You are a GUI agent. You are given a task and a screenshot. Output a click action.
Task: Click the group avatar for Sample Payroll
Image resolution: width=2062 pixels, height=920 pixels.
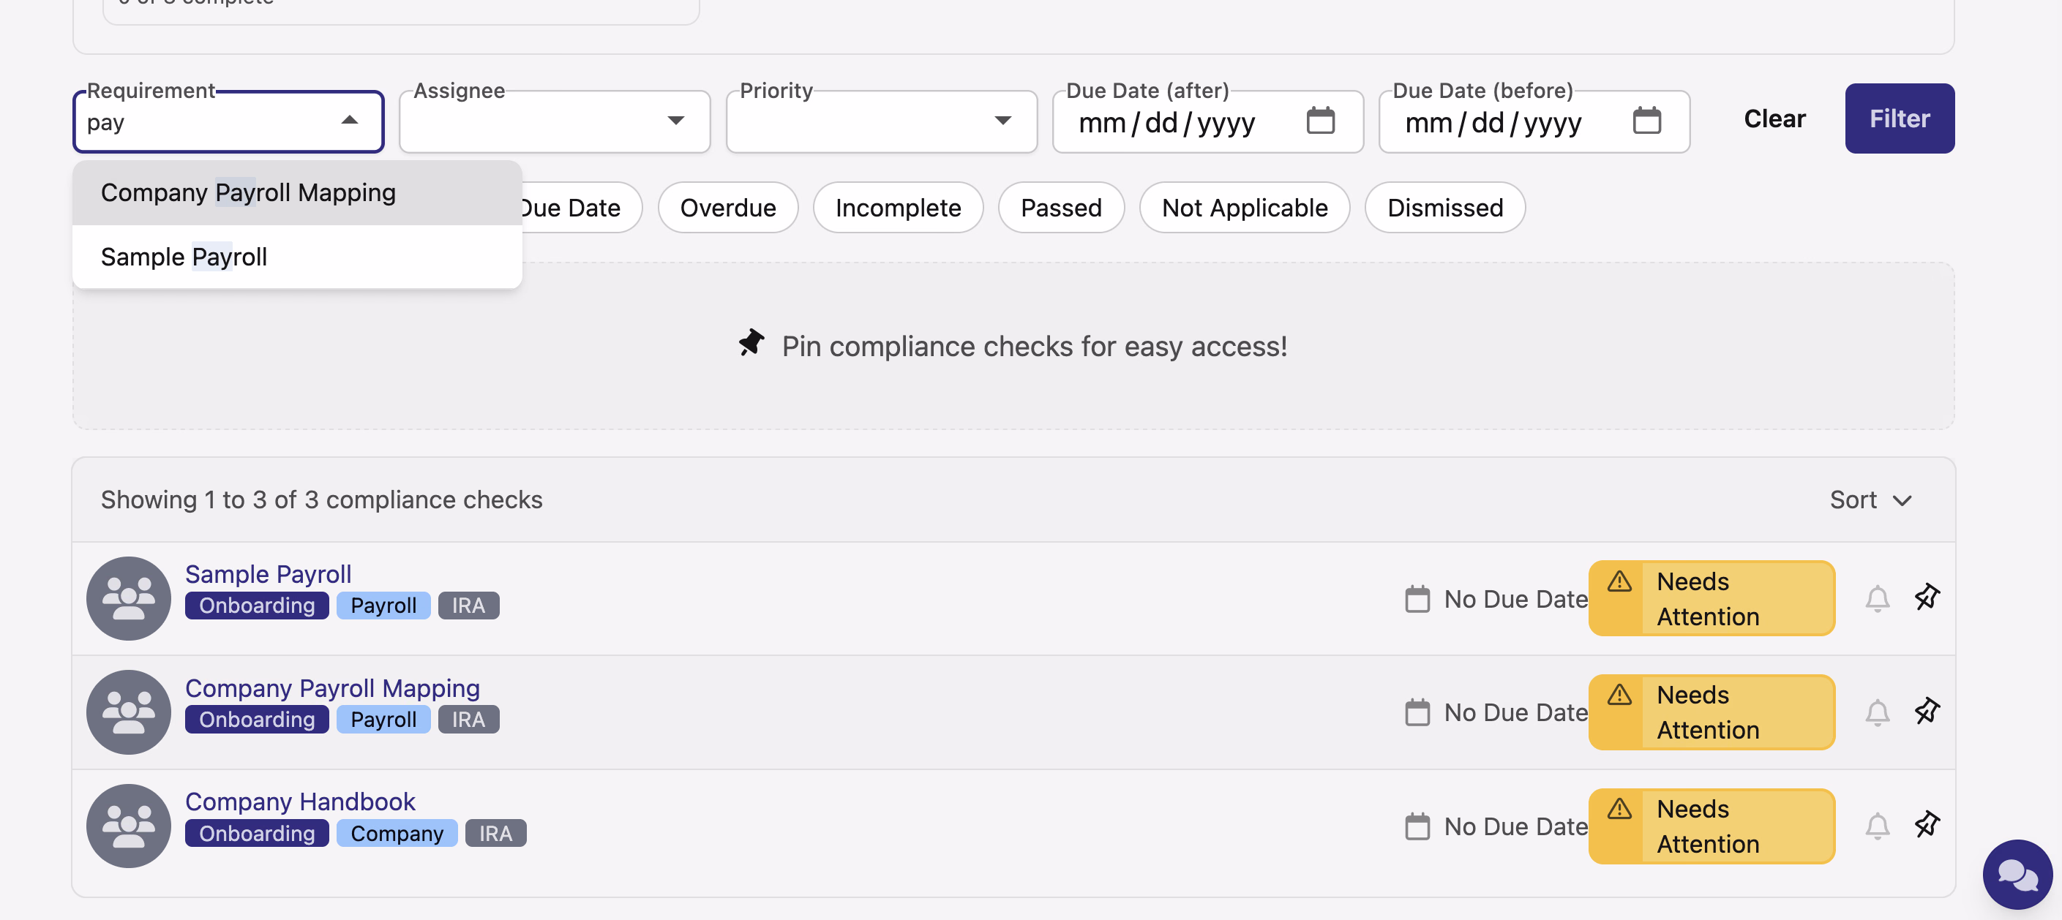[x=128, y=598]
